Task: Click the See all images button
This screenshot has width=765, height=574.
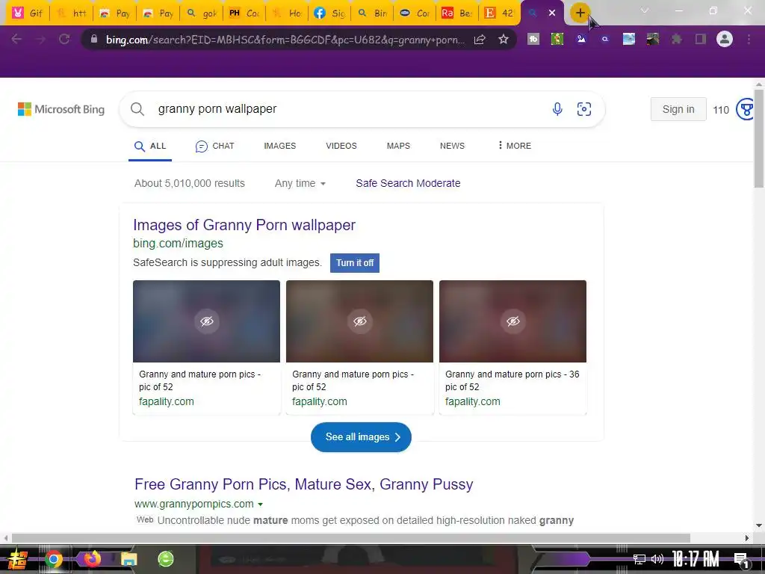Action: (361, 436)
